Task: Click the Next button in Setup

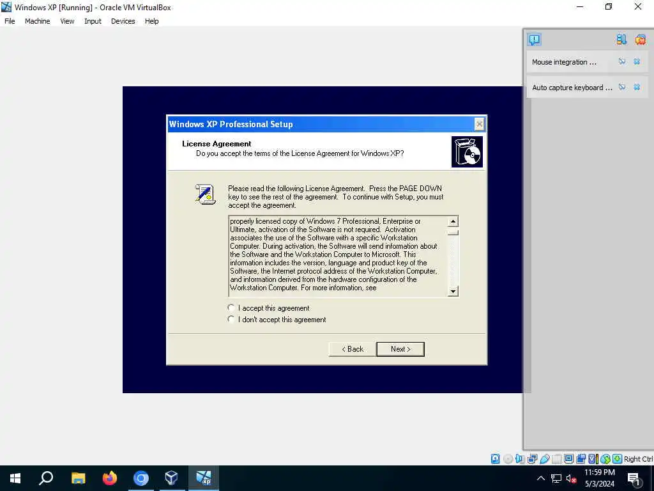Action: pos(400,349)
